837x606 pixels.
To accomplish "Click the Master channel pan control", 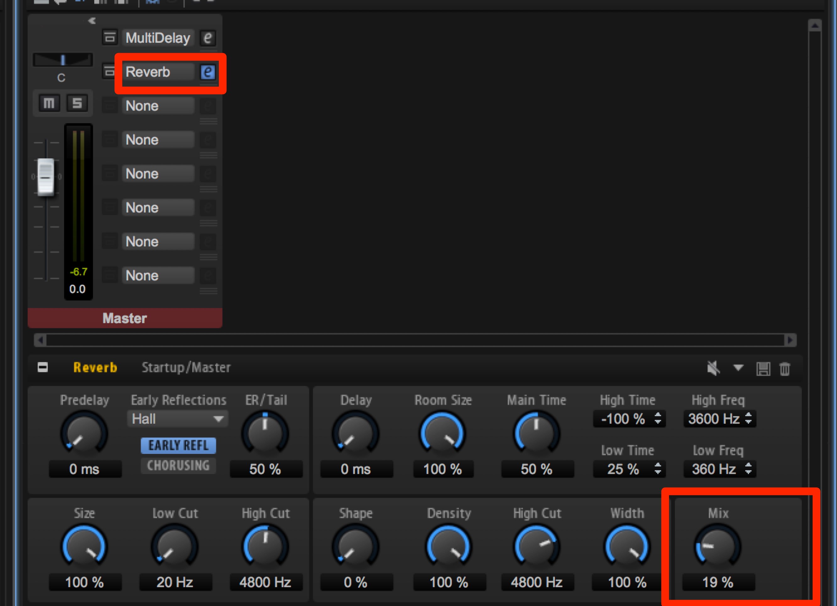I will click(x=63, y=60).
